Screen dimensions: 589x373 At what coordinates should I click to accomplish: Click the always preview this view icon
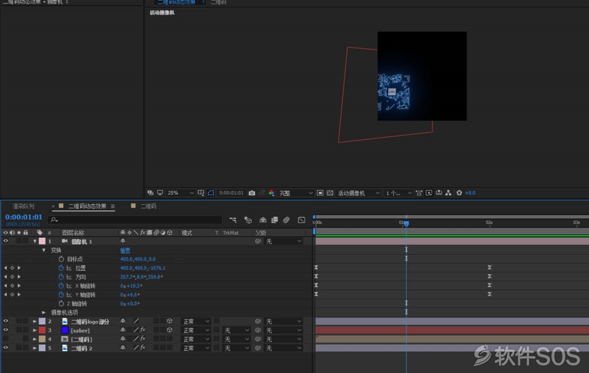point(150,193)
